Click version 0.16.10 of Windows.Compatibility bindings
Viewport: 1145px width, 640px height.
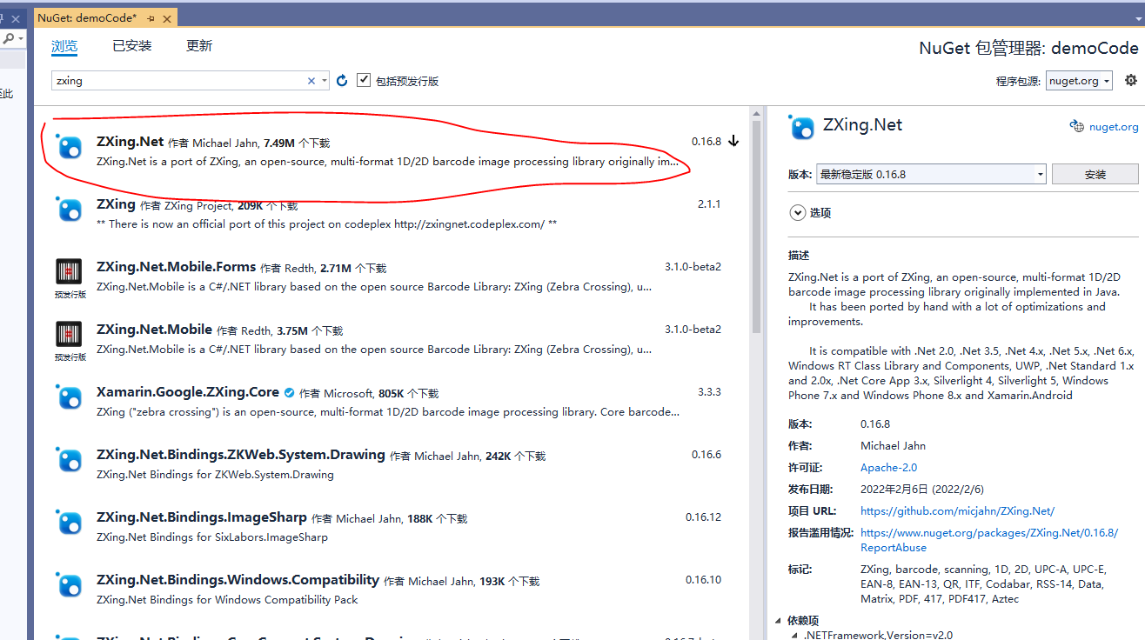tap(703, 579)
